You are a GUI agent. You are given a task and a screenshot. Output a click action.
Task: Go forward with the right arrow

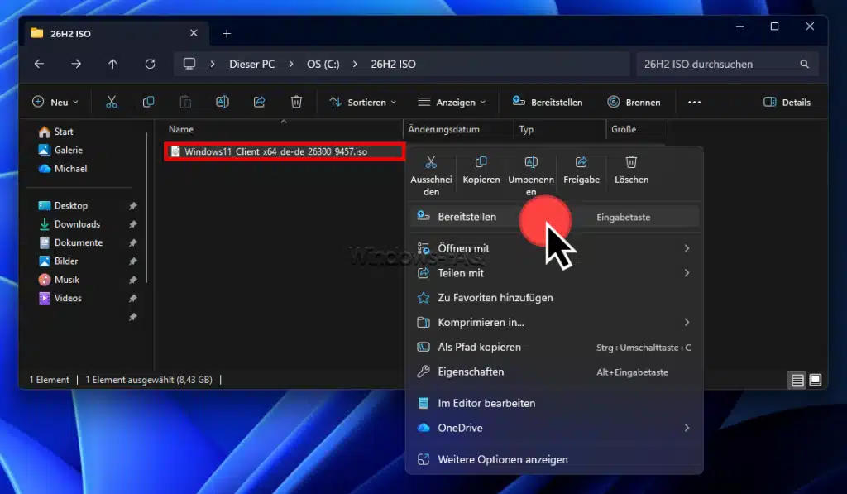coord(76,64)
